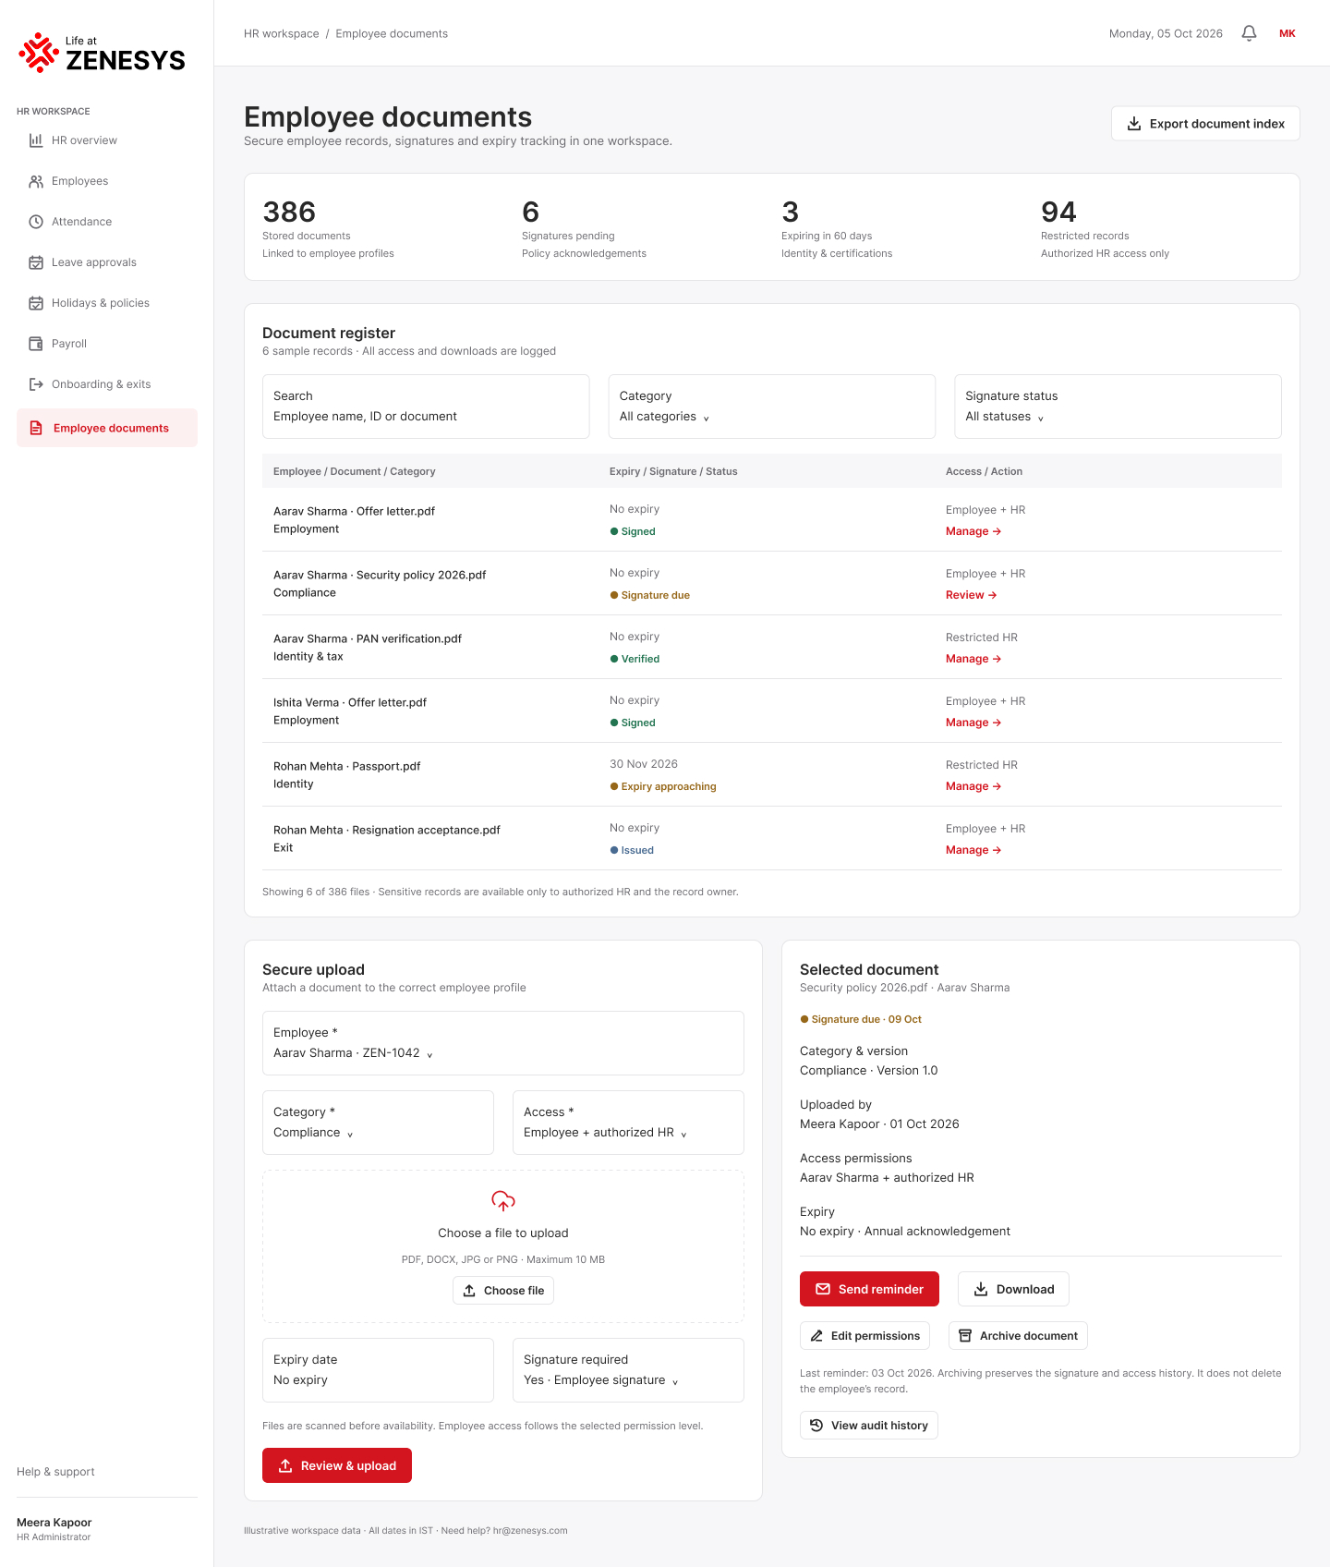Click Expiry approaching status text

click(x=669, y=786)
